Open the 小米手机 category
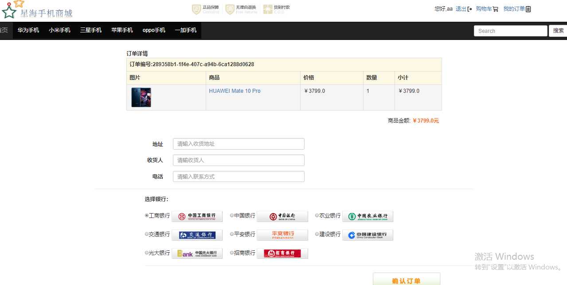567x285 pixels. pyautogui.click(x=59, y=30)
